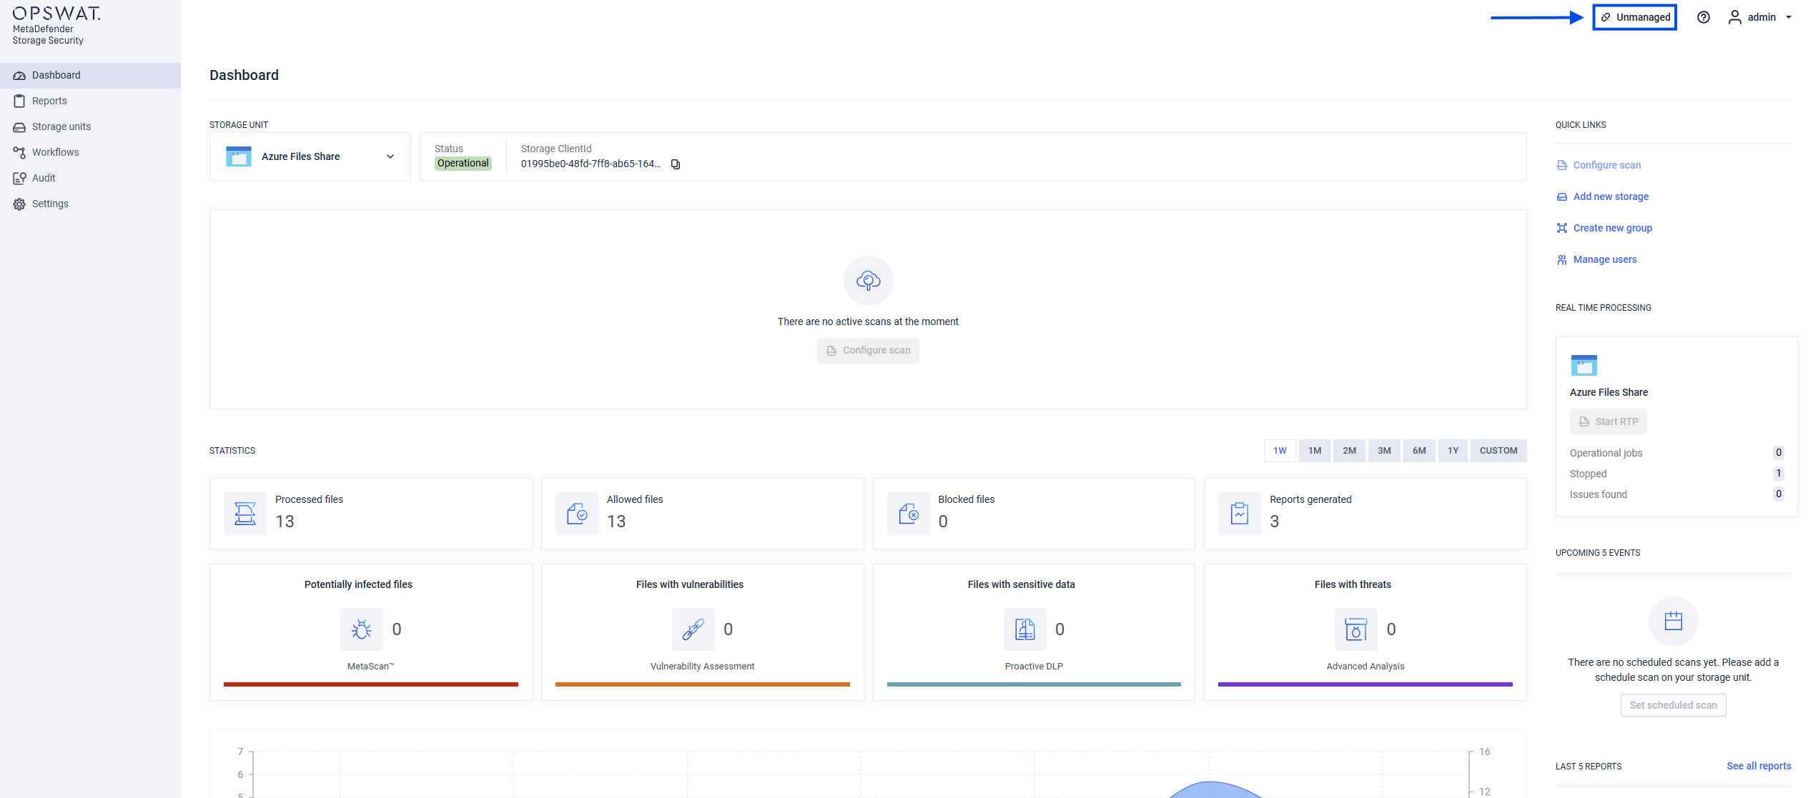Image resolution: width=1813 pixels, height=798 pixels.
Task: Click the Storage units drive icon
Action: point(19,126)
